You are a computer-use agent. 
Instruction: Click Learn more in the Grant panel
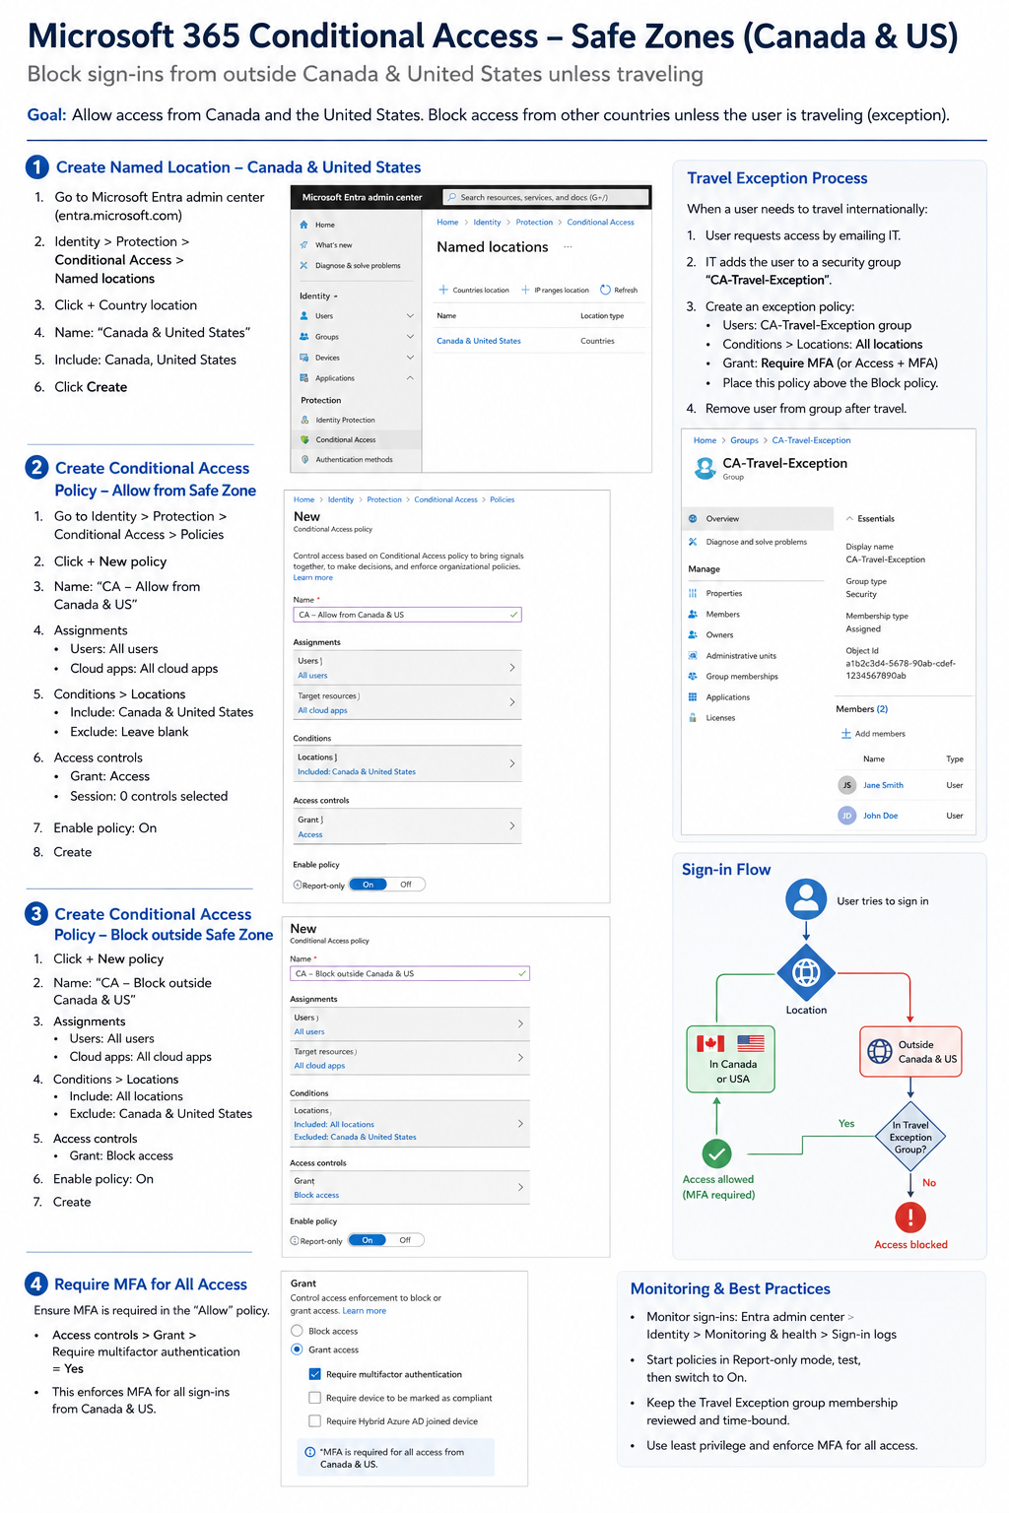(x=364, y=1311)
